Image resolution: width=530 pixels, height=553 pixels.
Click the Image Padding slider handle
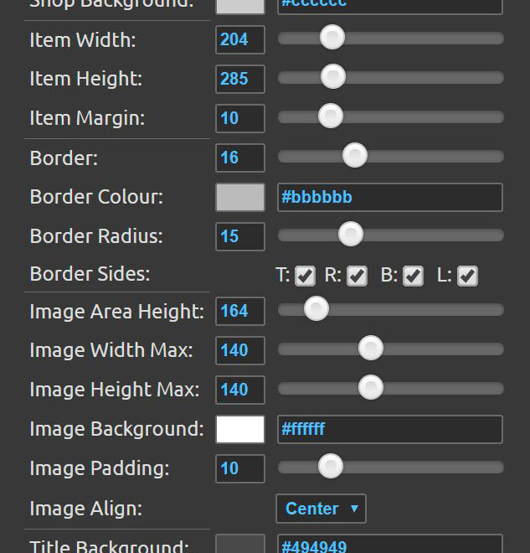pyautogui.click(x=331, y=467)
